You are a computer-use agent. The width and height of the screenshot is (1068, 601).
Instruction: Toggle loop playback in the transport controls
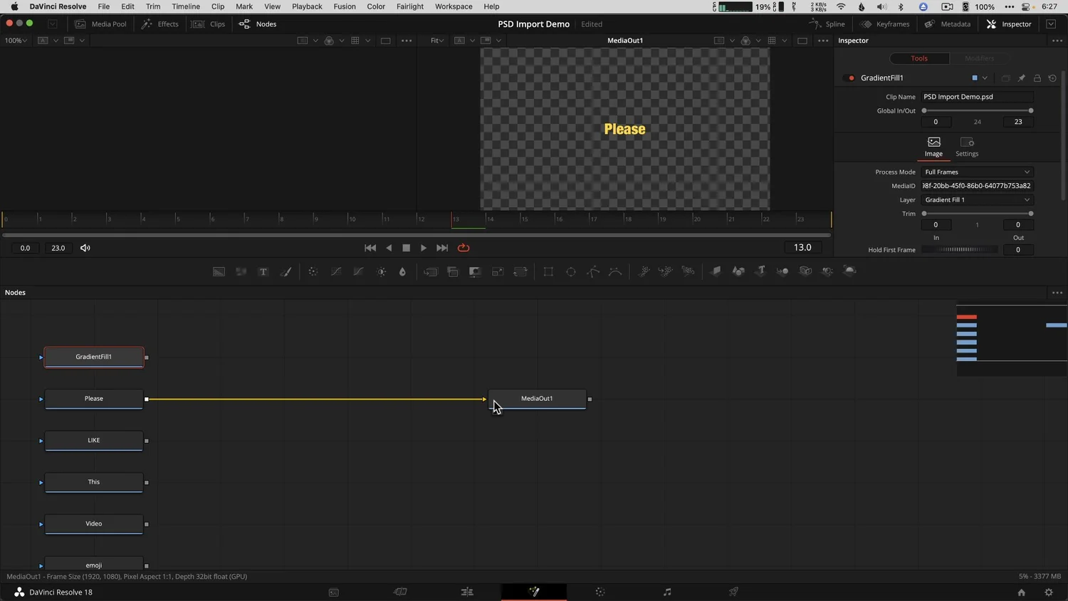[x=464, y=247]
